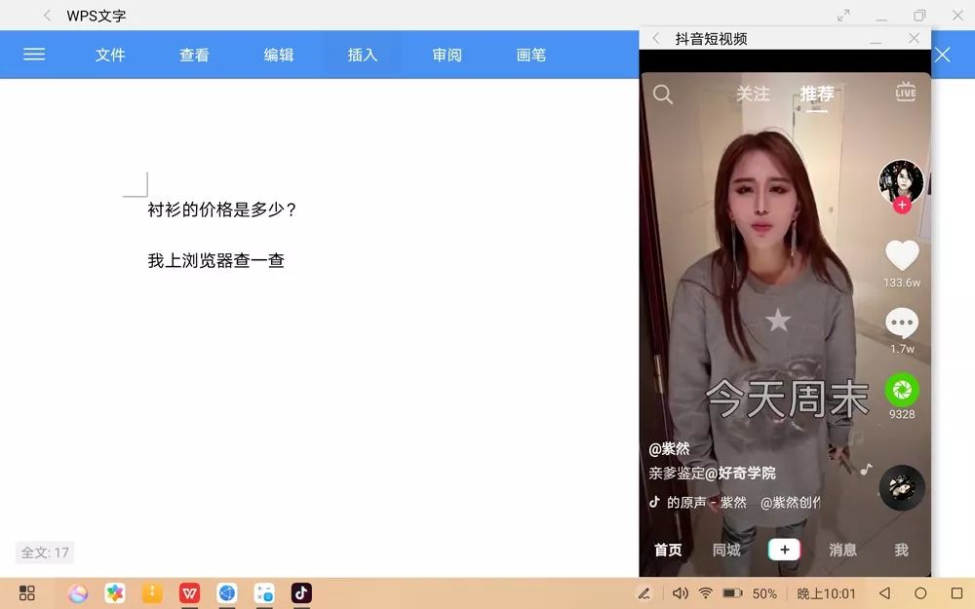This screenshot has width=975, height=609.
Task: Open the calculator taskbar icon
Action: 264,592
